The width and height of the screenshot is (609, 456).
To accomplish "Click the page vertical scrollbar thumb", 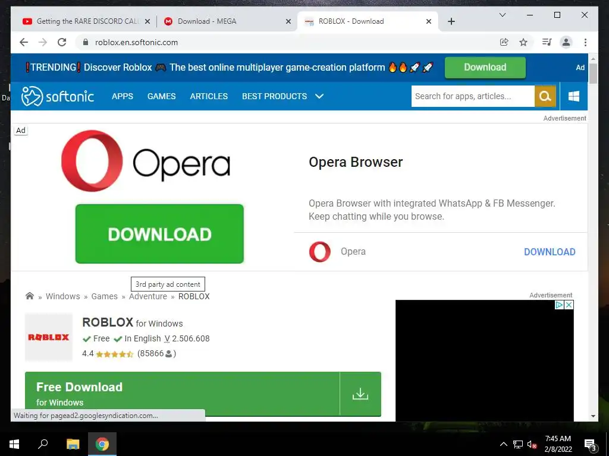I will click(x=593, y=73).
